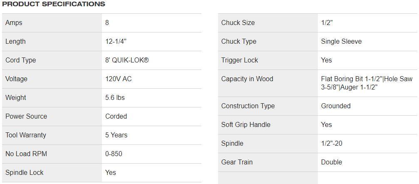Image resolution: width=419 pixels, height=184 pixels.
Task: Click the 5.6 lbs weight value
Action: click(115, 97)
